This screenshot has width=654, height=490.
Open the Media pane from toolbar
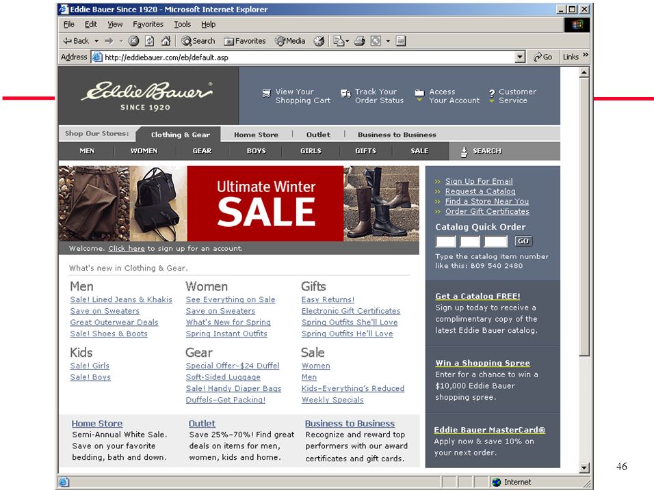point(290,41)
